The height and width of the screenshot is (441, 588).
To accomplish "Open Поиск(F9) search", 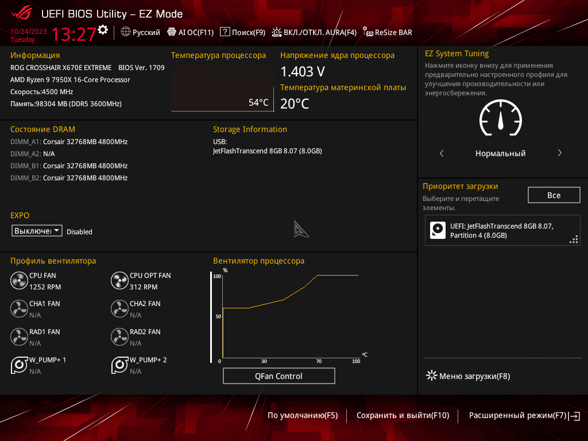I will pos(243,32).
